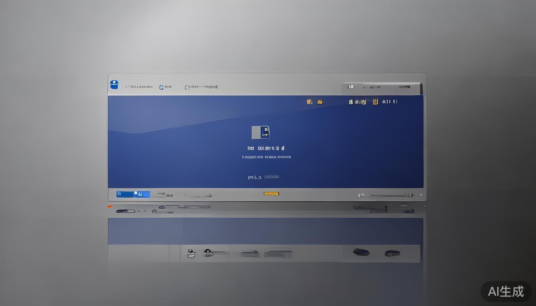Select the blue briefcase app icon
The width and height of the screenshot is (536, 306).
coord(114,84)
